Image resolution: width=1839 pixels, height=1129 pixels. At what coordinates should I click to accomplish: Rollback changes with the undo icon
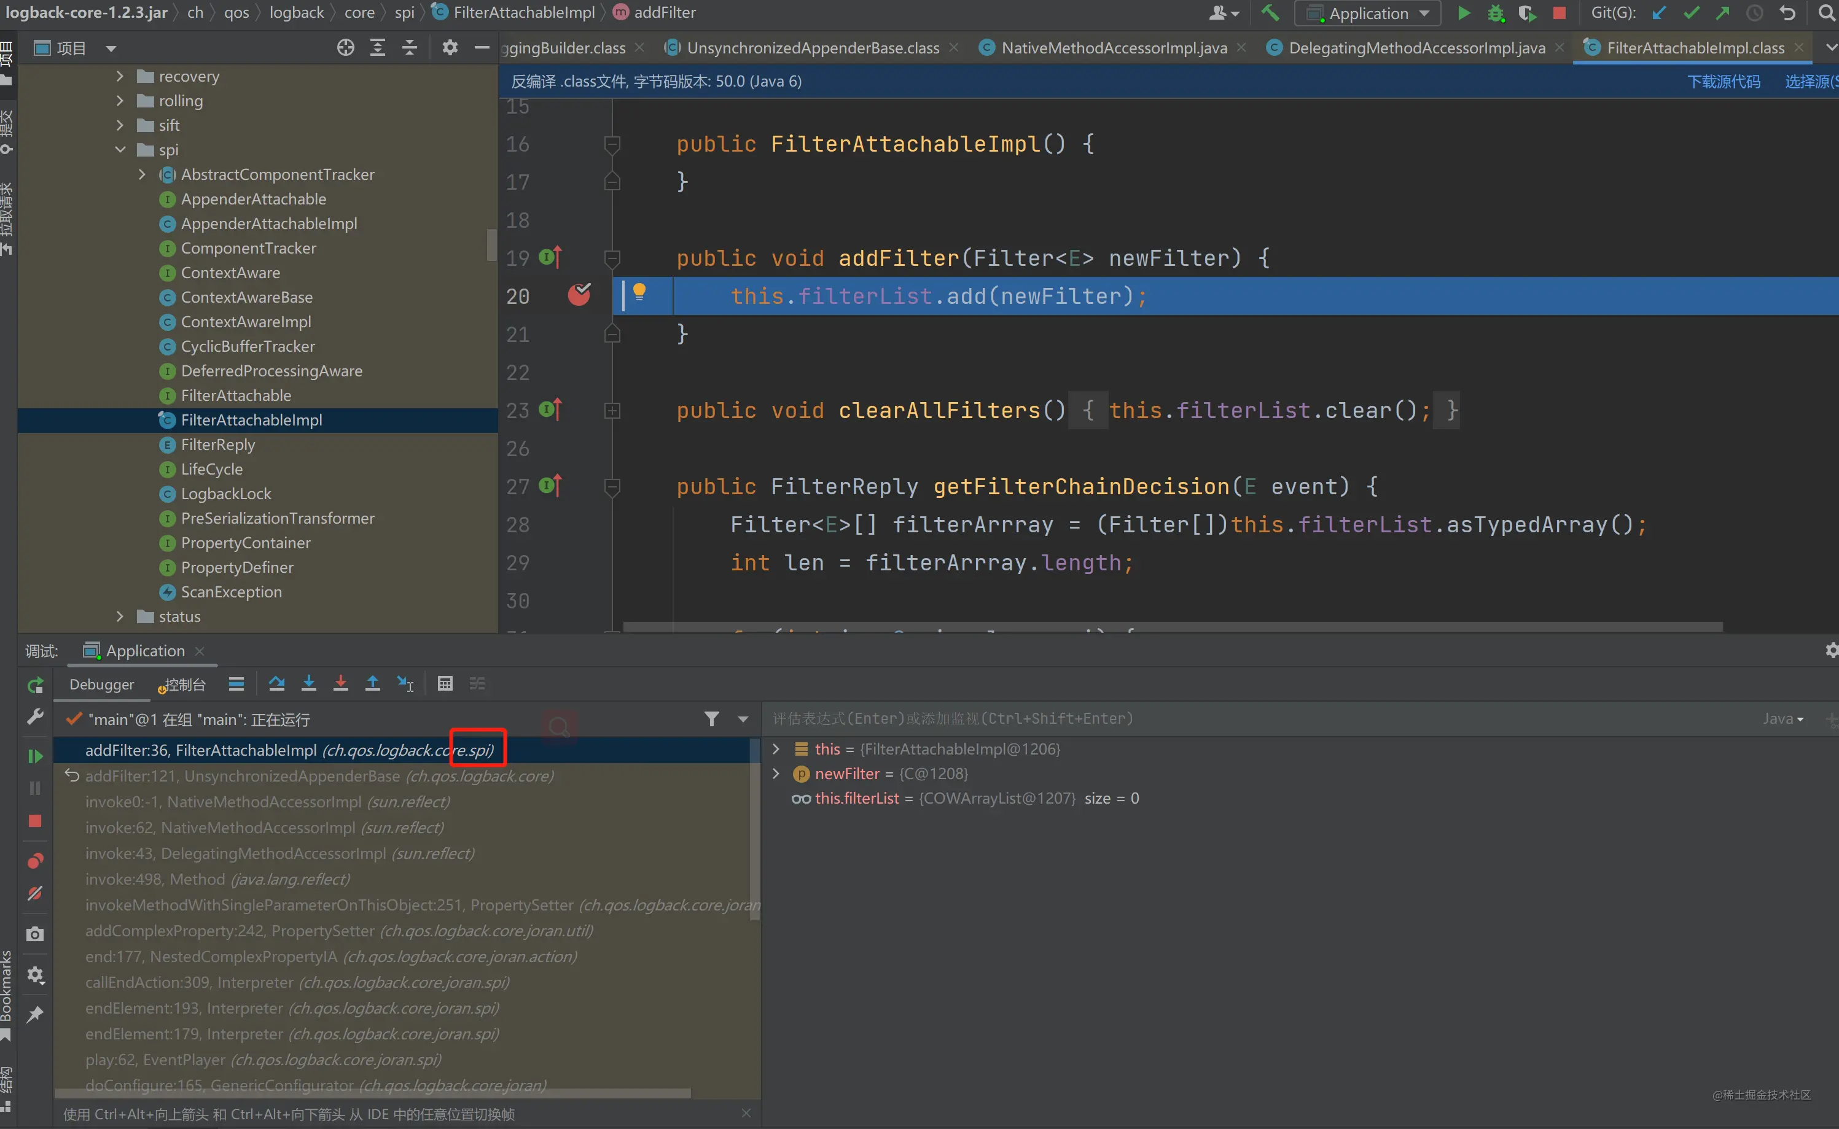click(x=1787, y=13)
